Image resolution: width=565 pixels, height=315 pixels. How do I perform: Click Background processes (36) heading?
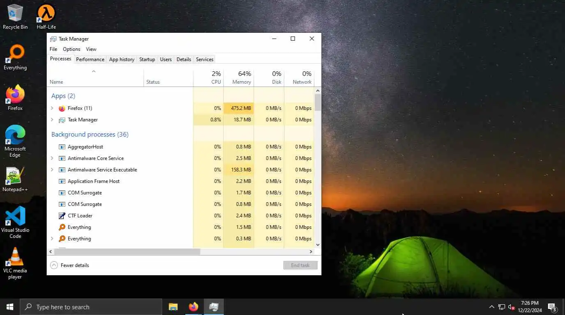[90, 135]
